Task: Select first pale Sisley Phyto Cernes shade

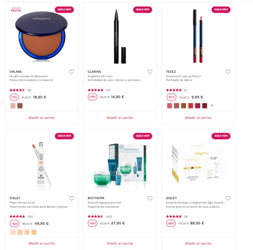Action: [x=13, y=232]
